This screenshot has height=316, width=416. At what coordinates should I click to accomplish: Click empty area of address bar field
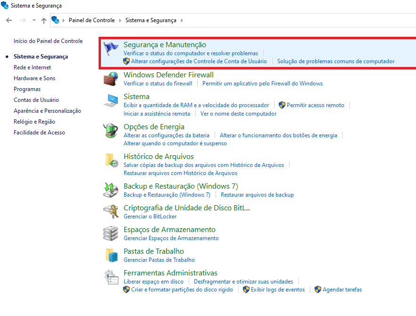click(x=300, y=20)
